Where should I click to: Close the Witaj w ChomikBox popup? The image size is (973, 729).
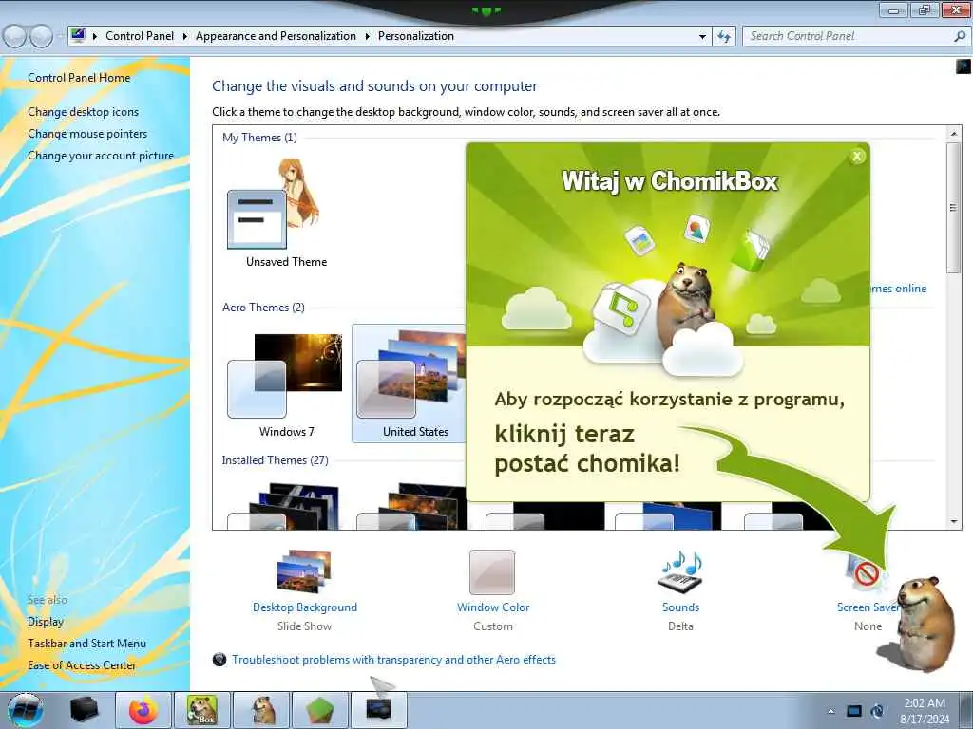(857, 157)
